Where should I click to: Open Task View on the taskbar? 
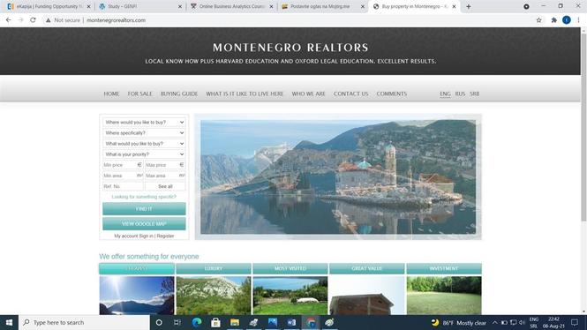(x=177, y=323)
